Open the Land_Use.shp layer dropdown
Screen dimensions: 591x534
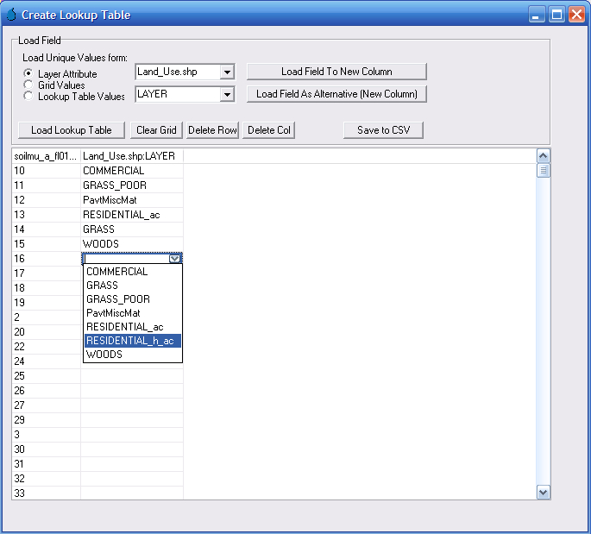point(227,72)
